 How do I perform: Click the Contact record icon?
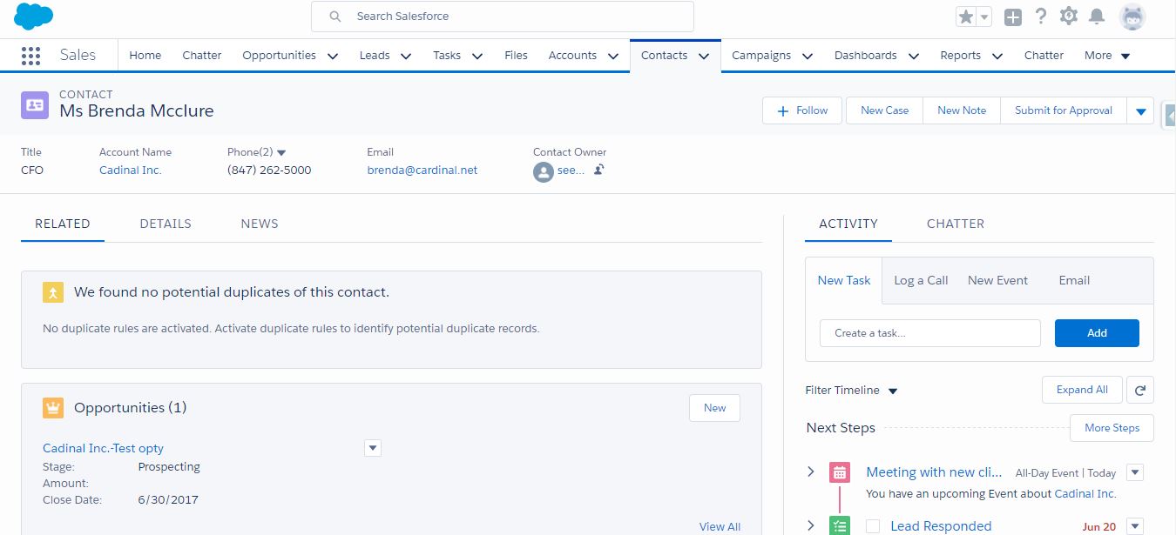[35, 105]
